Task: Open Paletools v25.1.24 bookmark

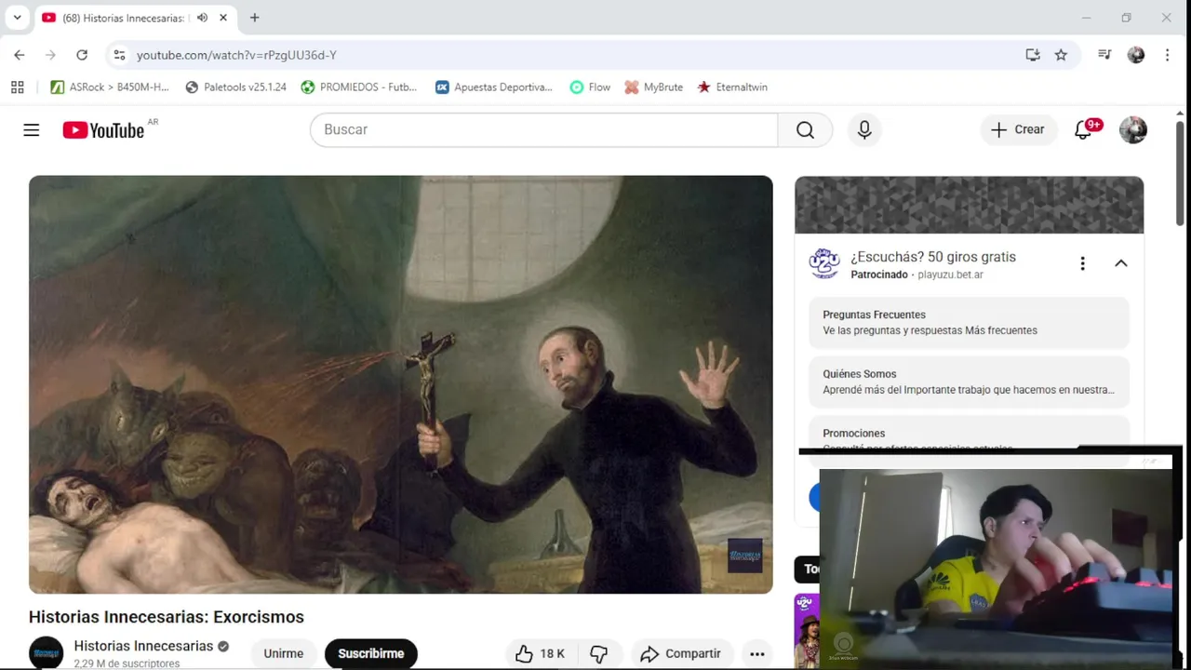Action: pos(236,87)
